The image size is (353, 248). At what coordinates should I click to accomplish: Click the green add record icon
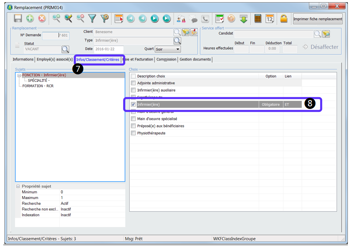pos(30,19)
